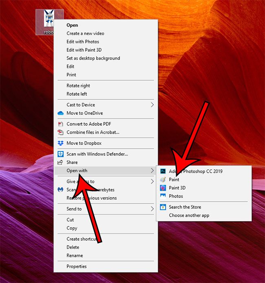Click the Adobe PDF convert icon
Viewport: 265px width, 283px height.
click(x=61, y=124)
